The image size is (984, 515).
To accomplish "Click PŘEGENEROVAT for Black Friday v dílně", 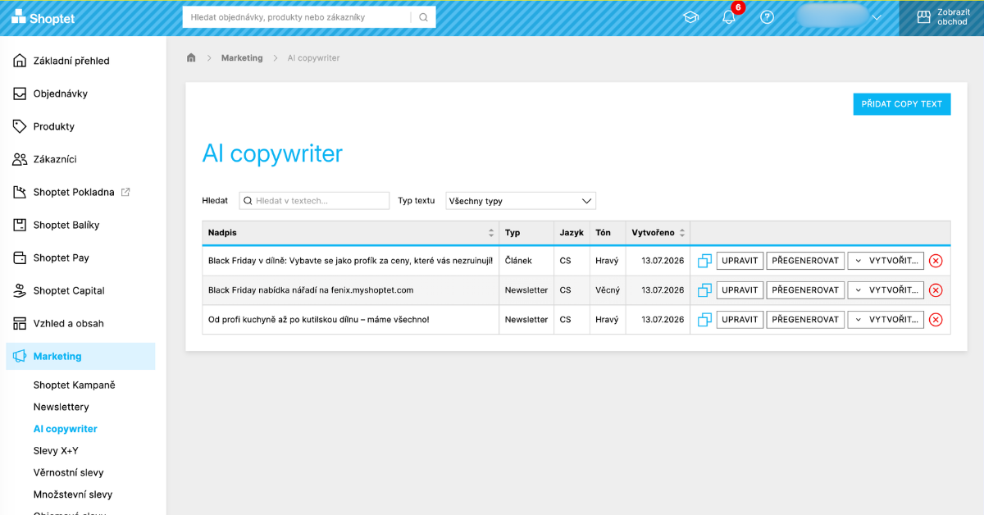I will point(805,261).
